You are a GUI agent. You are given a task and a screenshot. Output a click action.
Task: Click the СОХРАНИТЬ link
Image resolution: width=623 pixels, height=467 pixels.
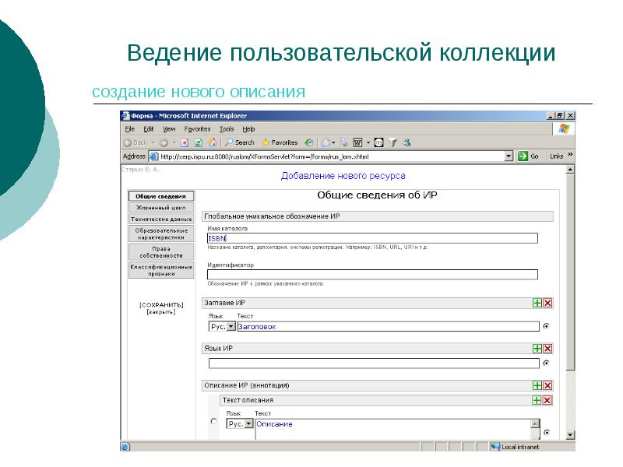(x=161, y=304)
